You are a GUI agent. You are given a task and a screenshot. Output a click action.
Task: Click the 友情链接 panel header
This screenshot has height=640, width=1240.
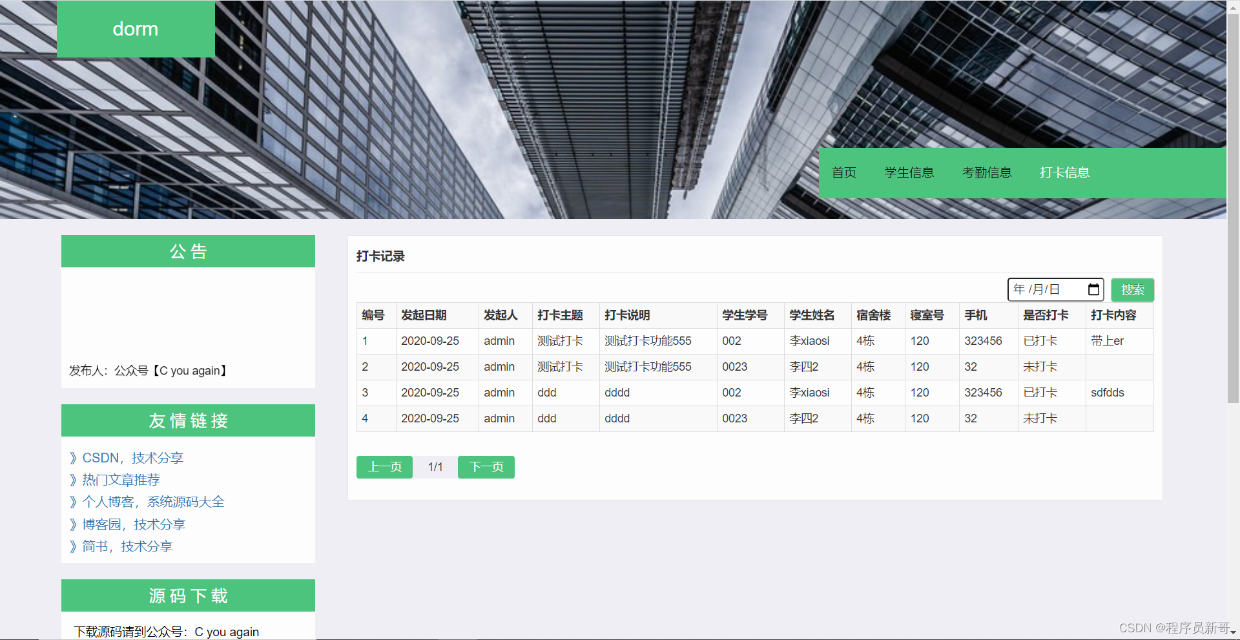(188, 420)
